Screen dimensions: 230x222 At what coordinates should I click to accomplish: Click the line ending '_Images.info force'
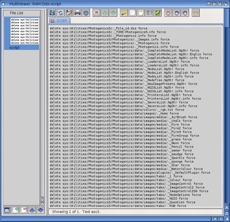(109, 39)
